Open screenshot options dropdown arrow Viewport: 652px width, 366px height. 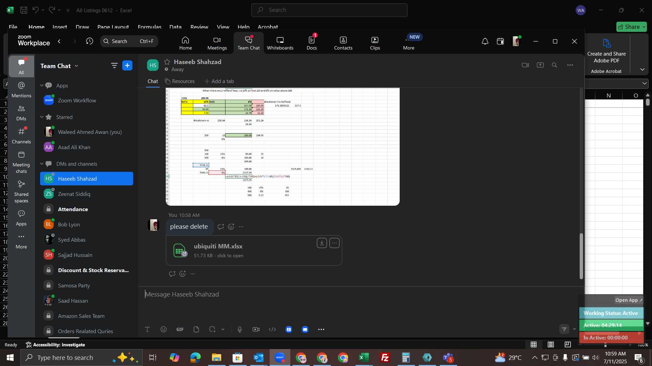(x=223, y=329)
